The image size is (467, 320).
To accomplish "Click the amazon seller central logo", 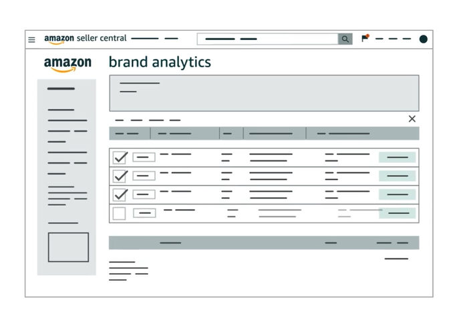I will point(86,39).
